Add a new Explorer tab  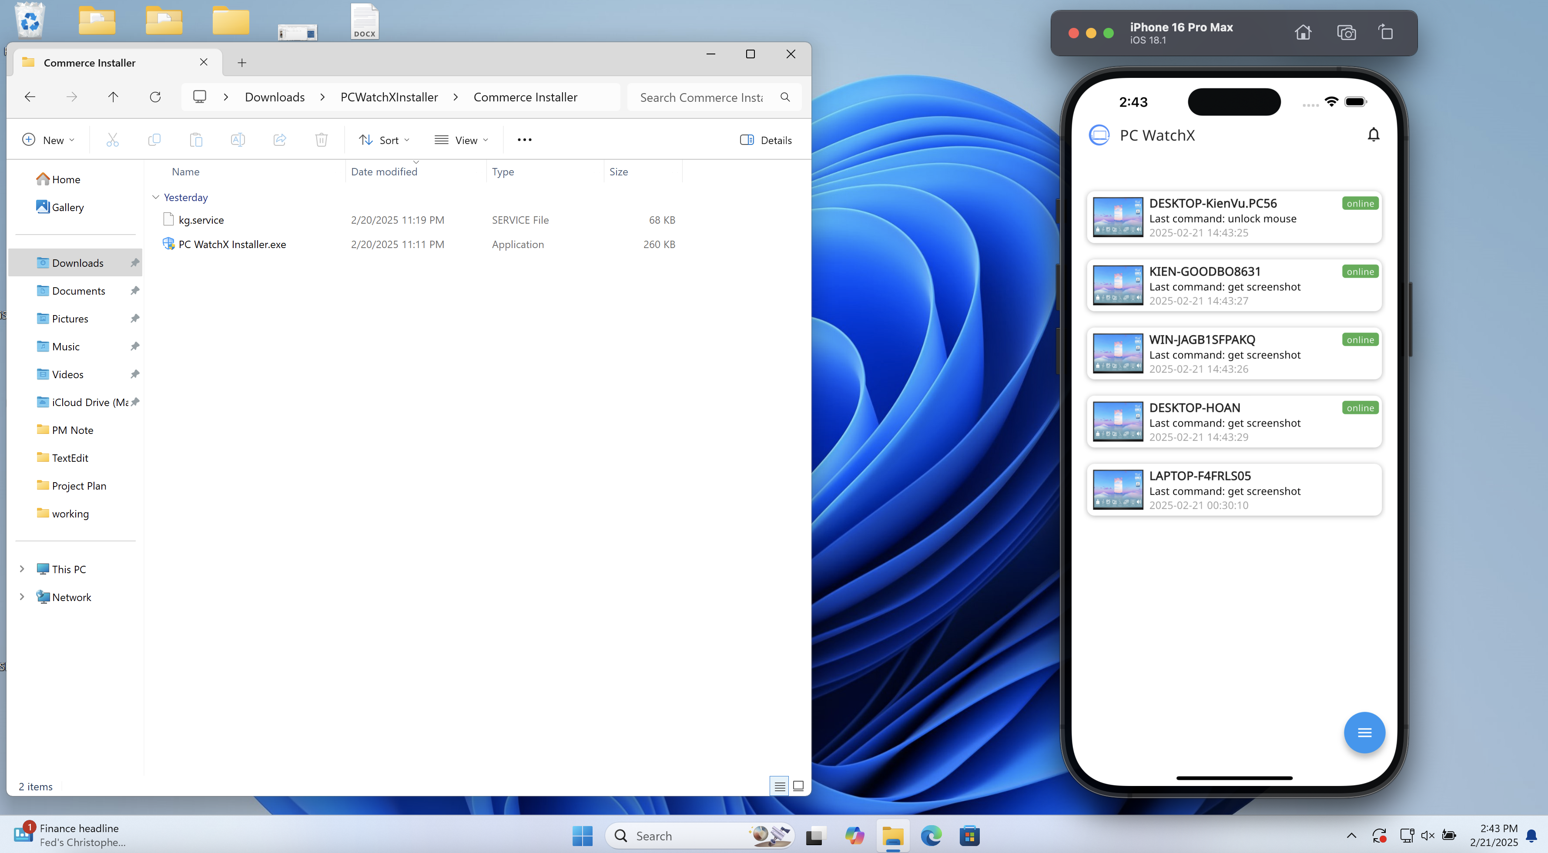pos(241,63)
